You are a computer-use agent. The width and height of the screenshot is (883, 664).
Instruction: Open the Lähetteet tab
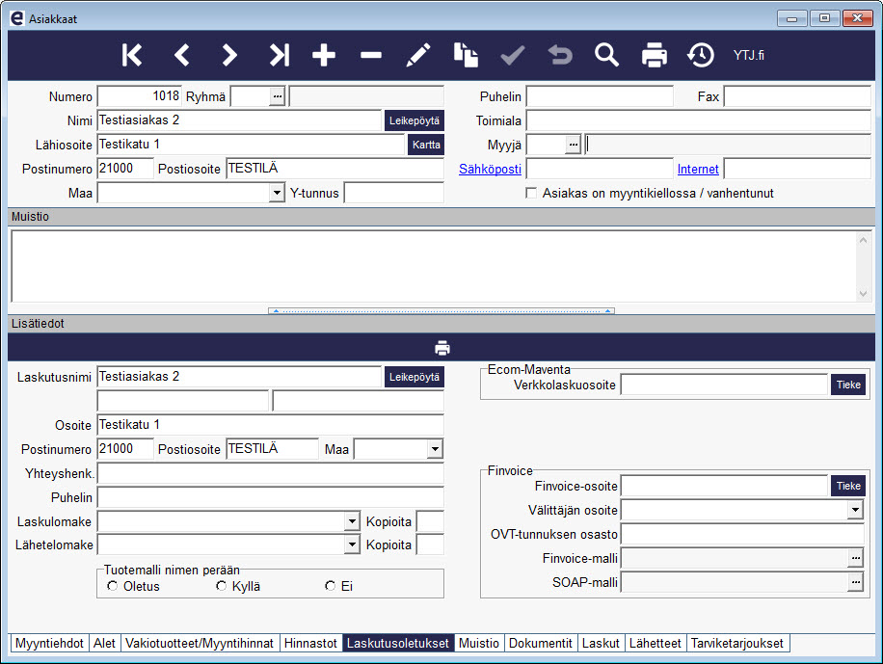[655, 643]
